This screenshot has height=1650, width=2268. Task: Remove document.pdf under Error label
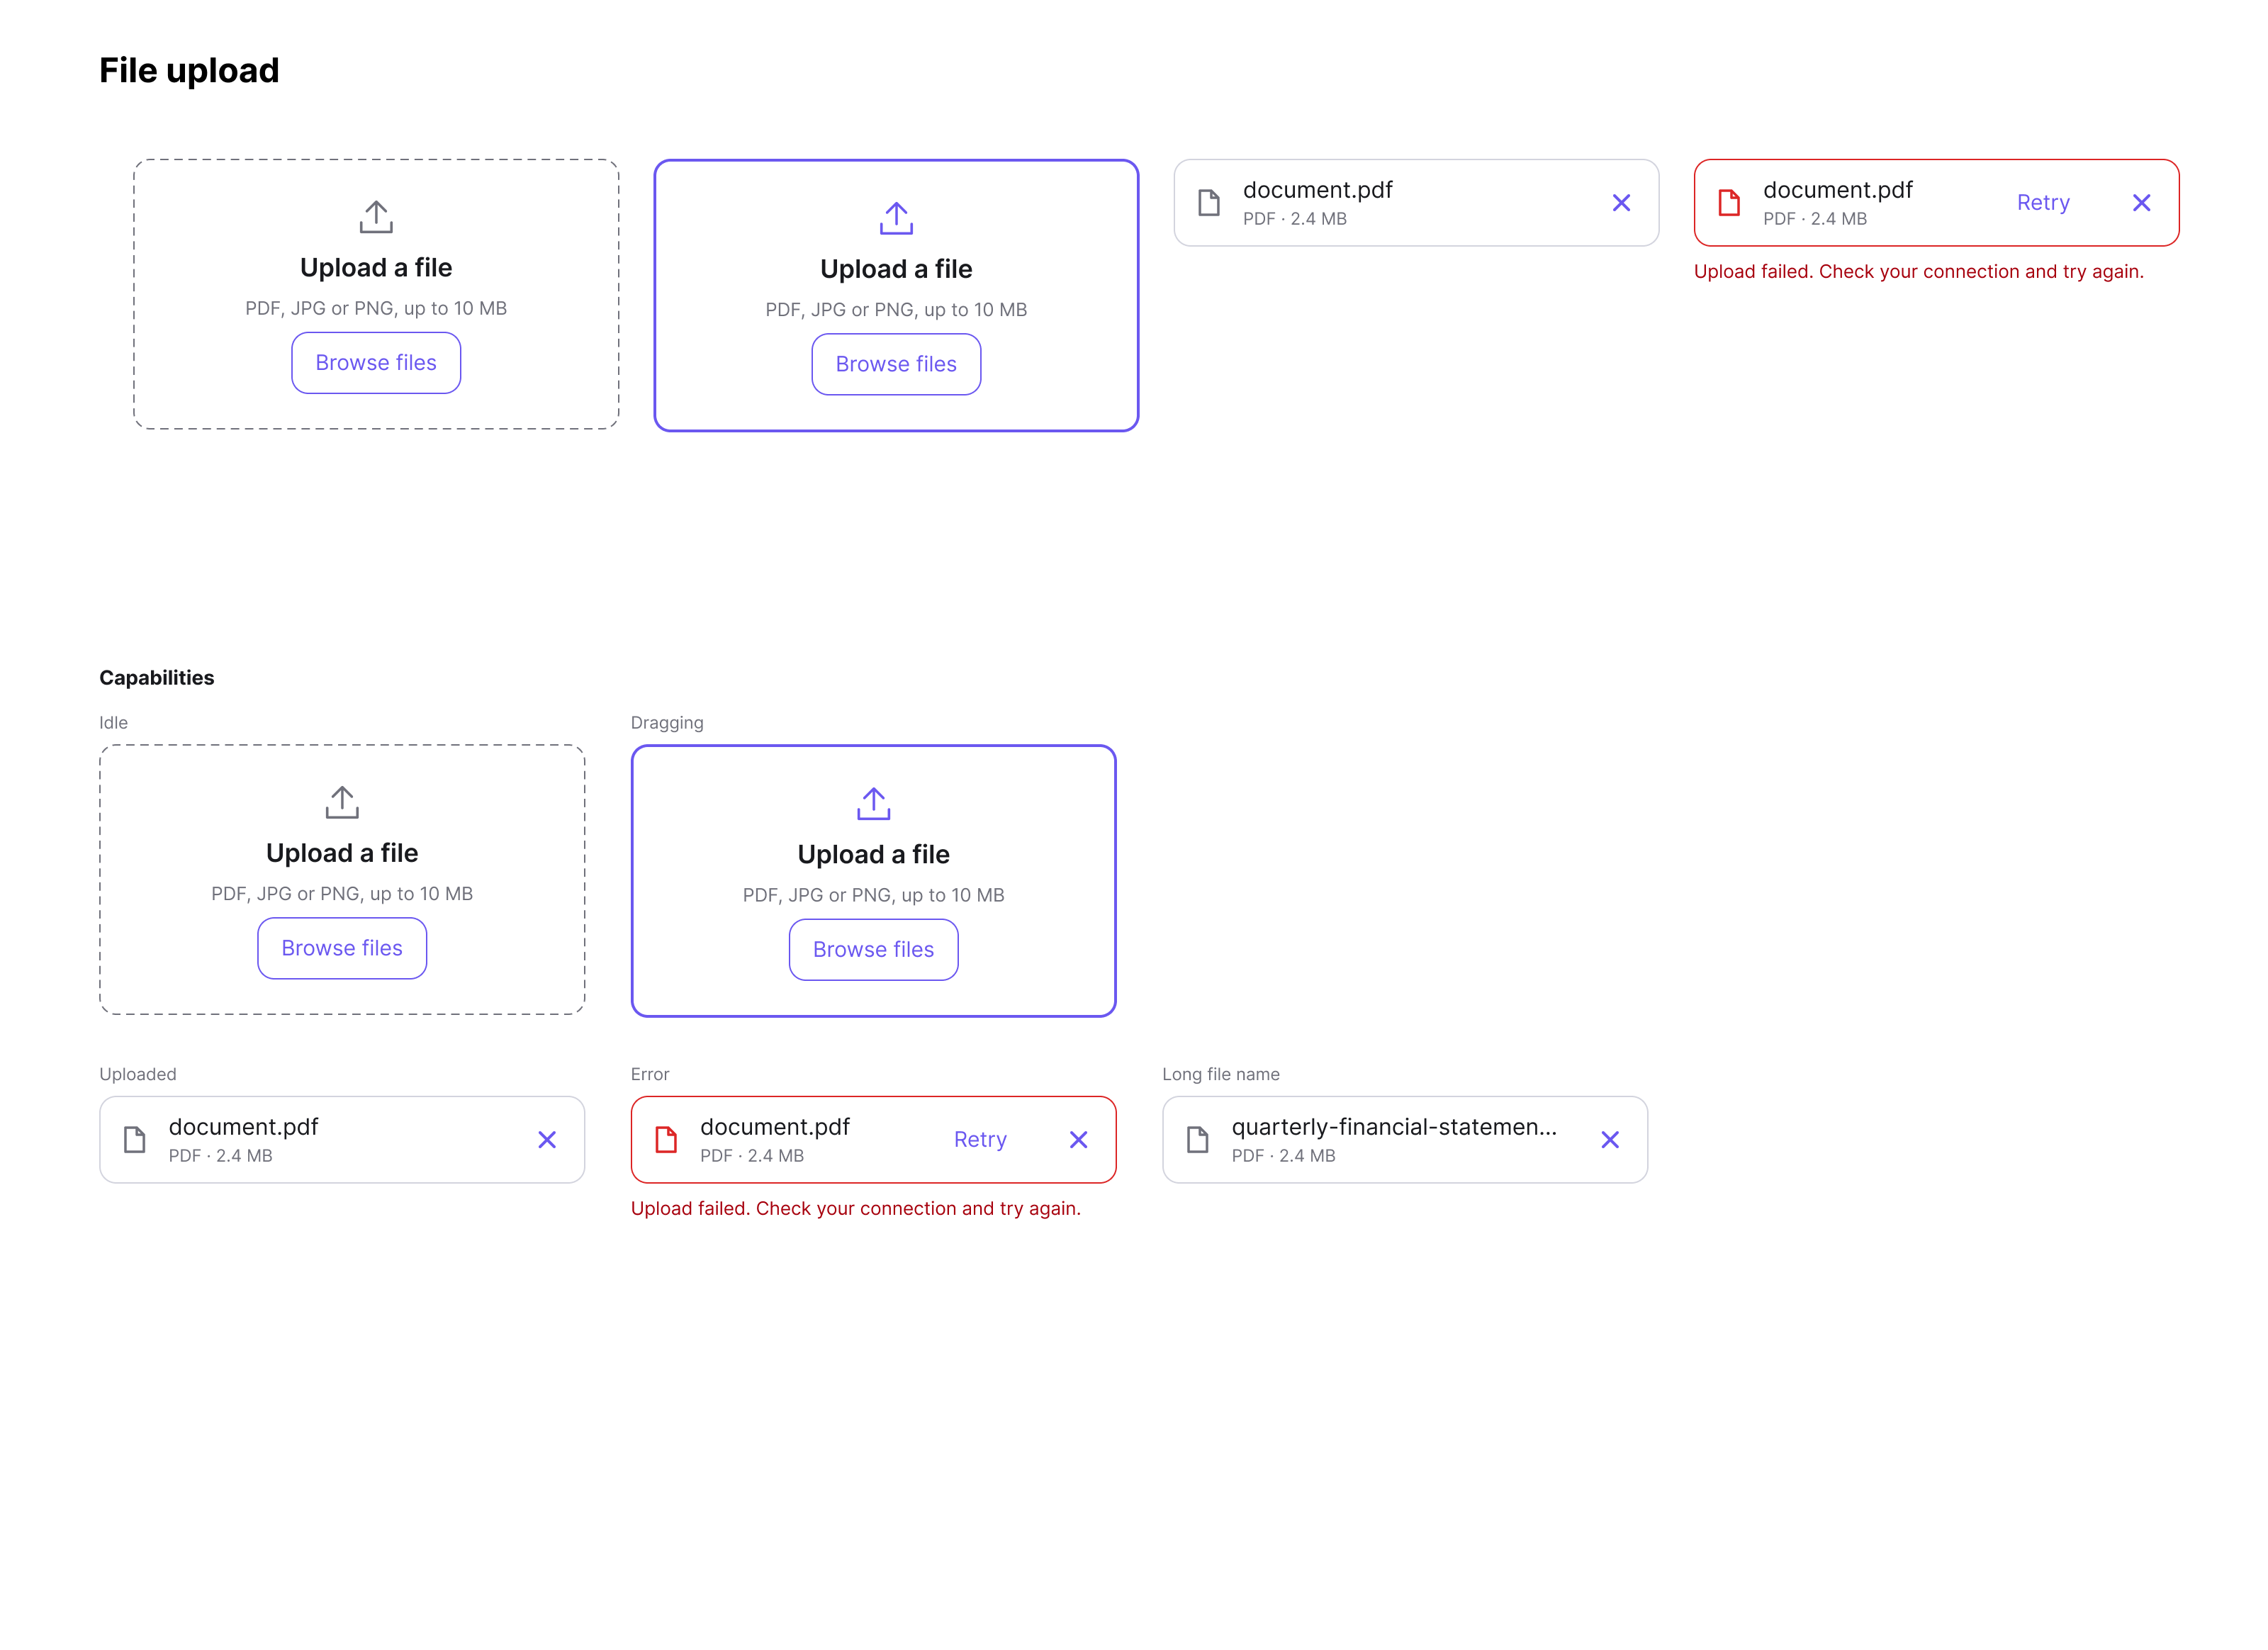(1078, 1140)
